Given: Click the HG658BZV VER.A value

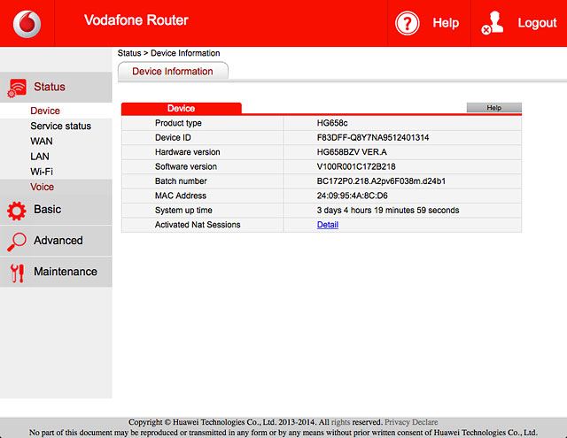Looking at the screenshot, I should [x=352, y=152].
